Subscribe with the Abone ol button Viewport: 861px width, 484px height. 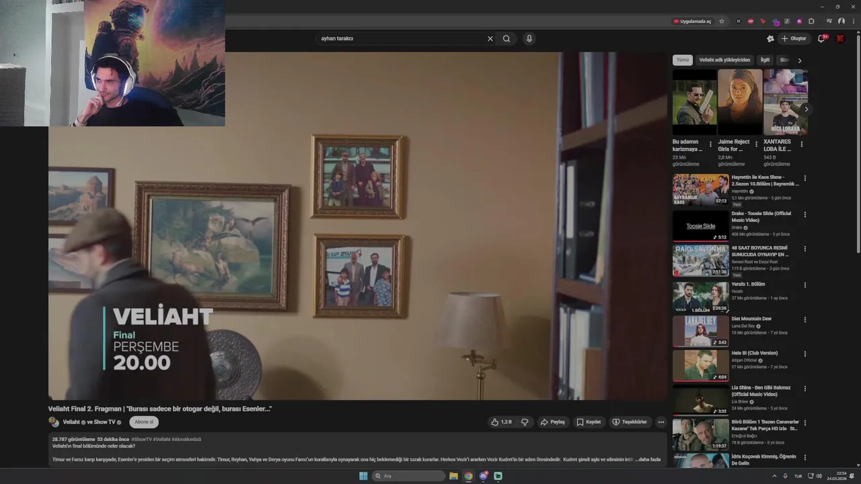144,422
